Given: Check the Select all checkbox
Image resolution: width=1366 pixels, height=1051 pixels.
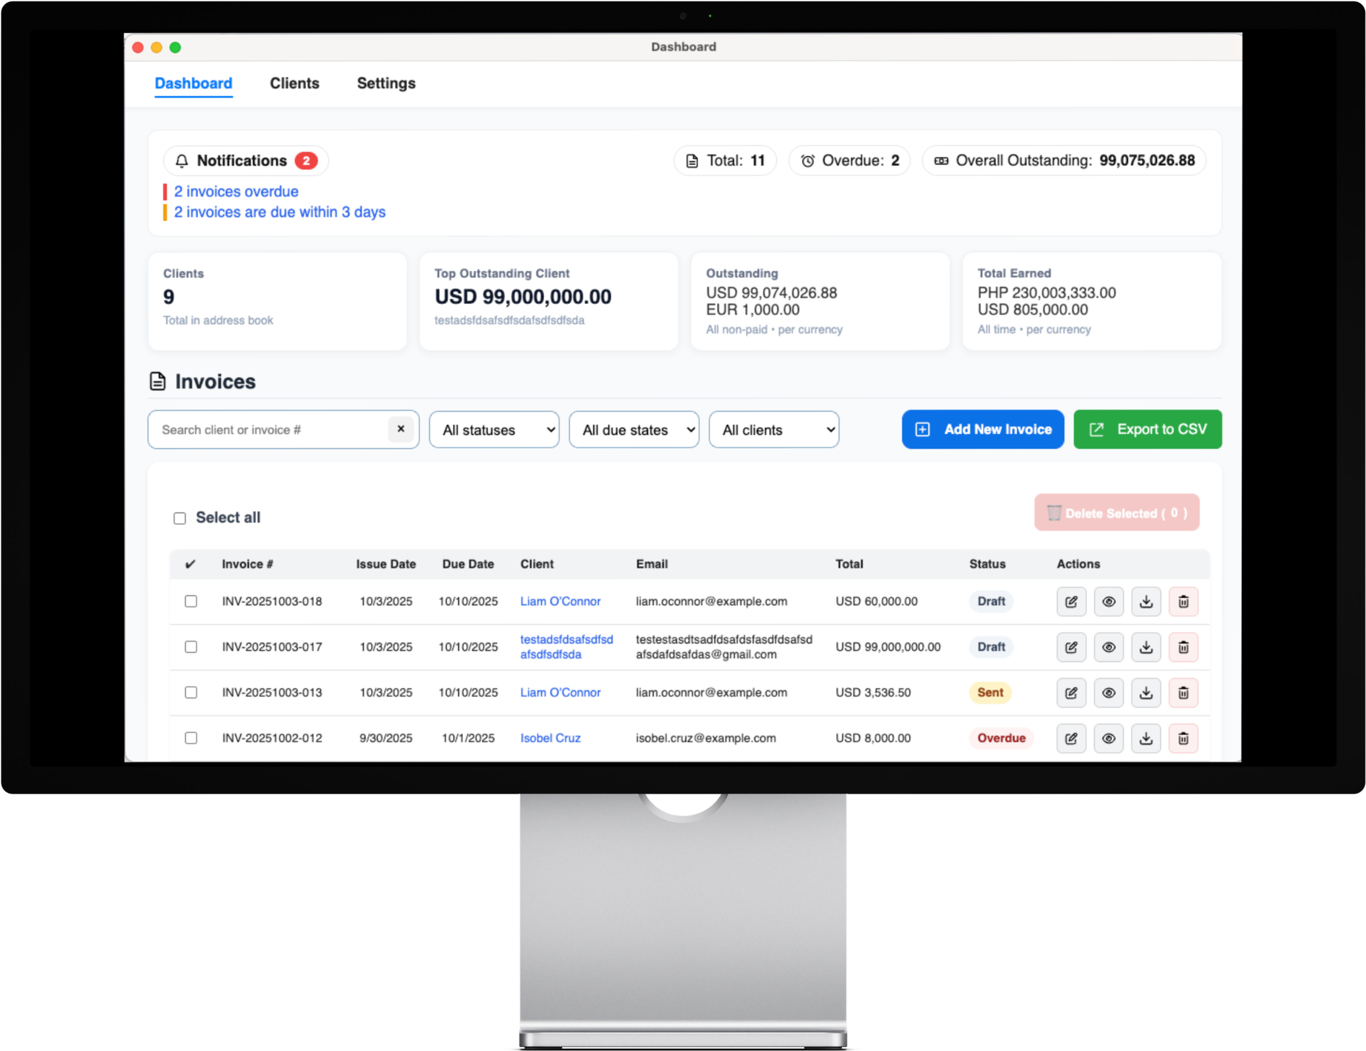Looking at the screenshot, I should pyautogui.click(x=180, y=518).
